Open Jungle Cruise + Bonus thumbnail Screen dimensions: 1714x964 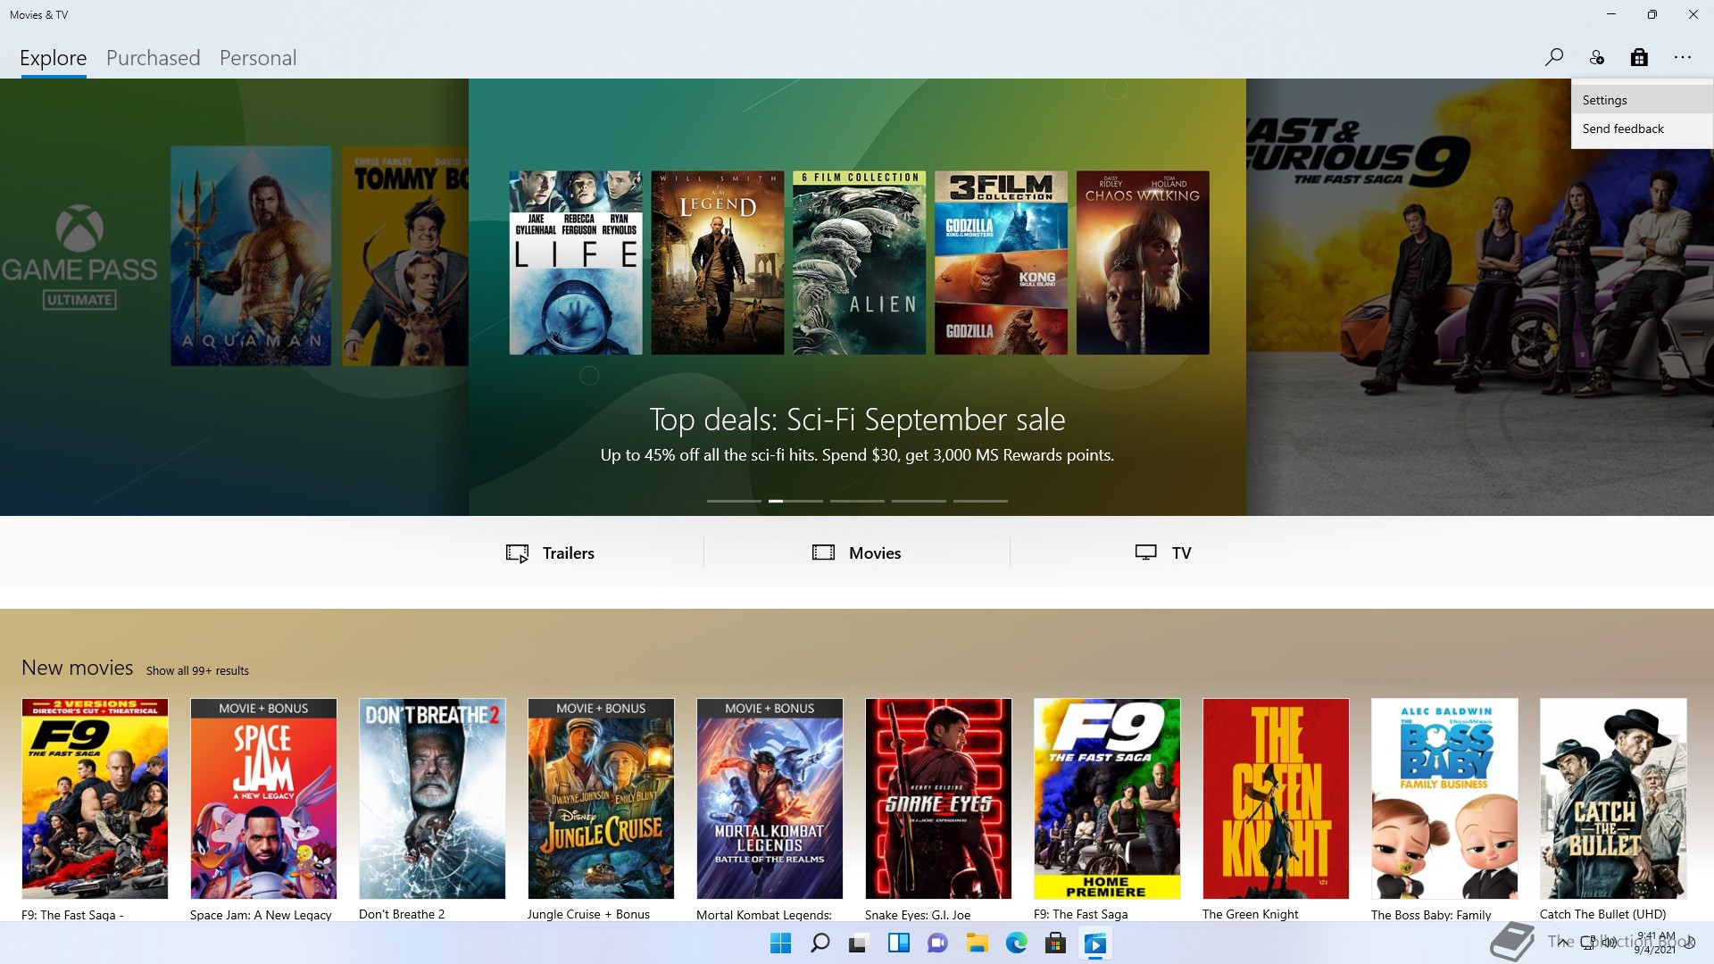pyautogui.click(x=601, y=799)
